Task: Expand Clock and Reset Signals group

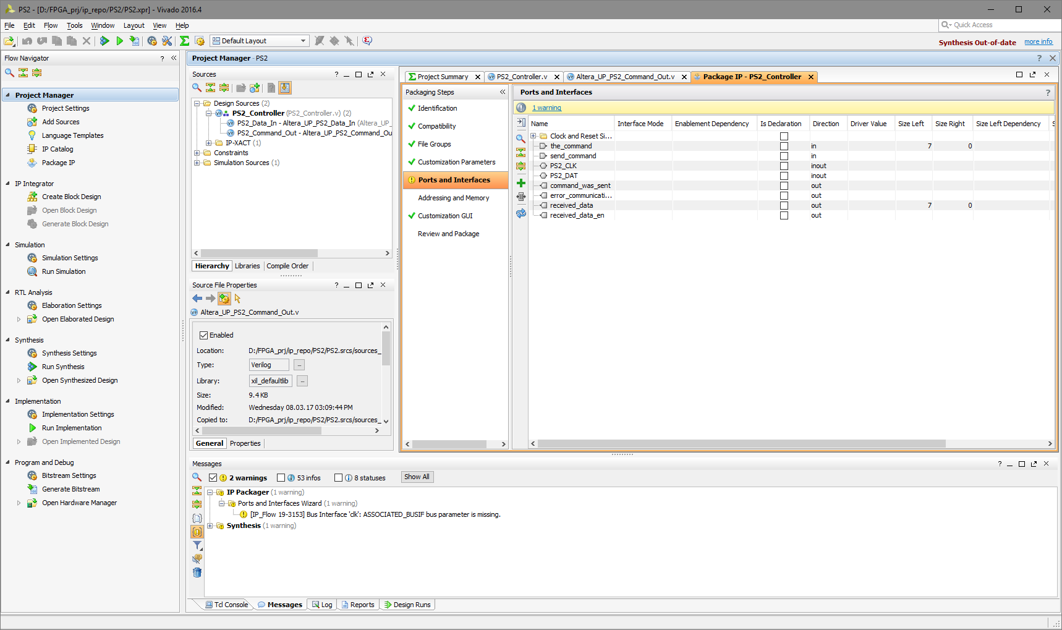Action: (x=533, y=136)
